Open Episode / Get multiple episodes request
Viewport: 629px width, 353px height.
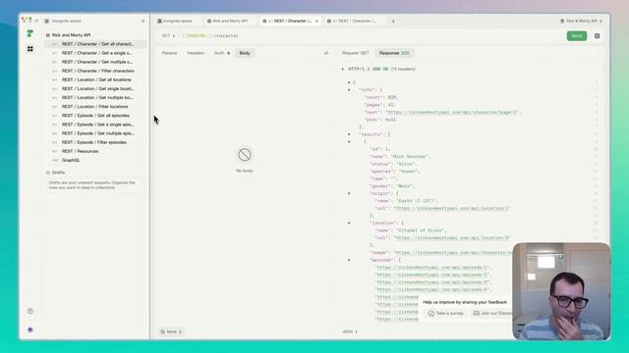coord(95,133)
